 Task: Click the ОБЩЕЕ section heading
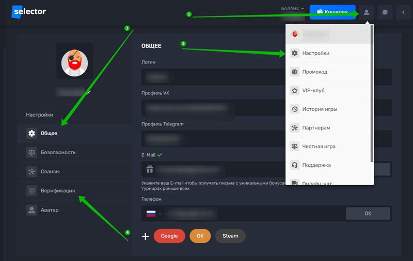point(151,46)
